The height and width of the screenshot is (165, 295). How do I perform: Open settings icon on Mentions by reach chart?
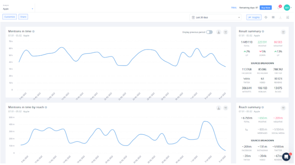click(226, 108)
